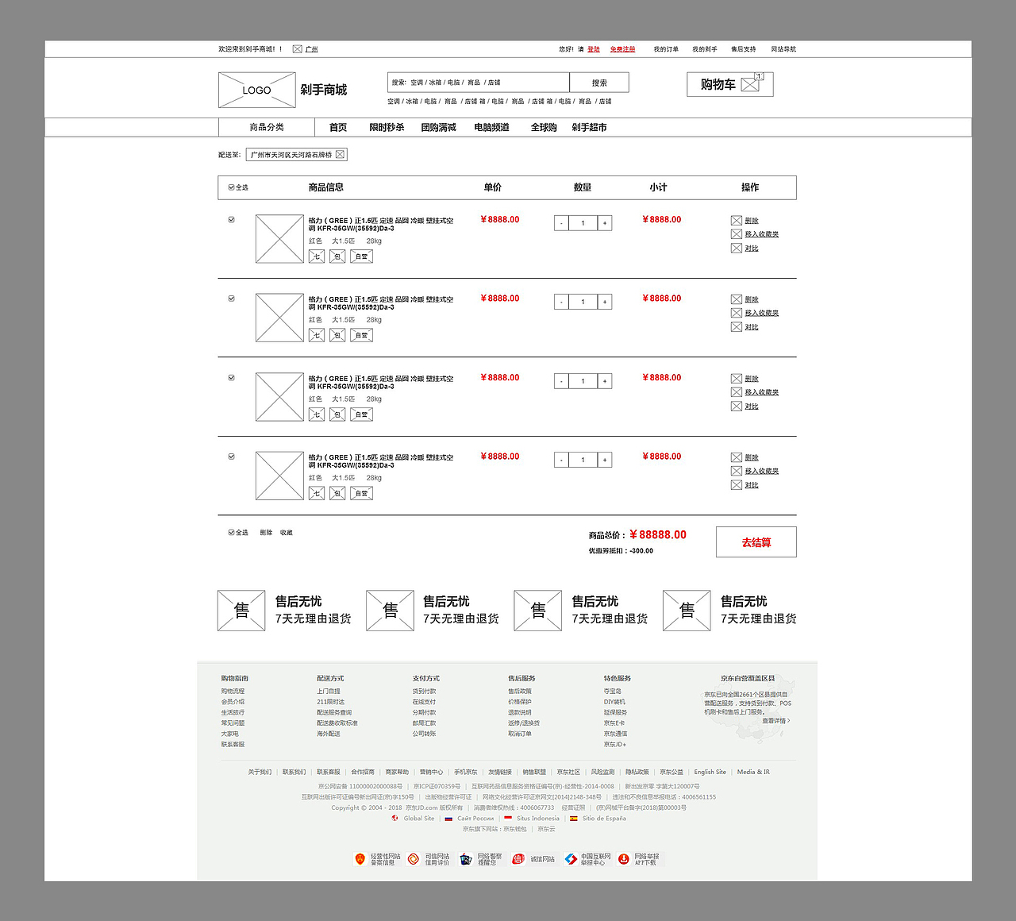Click the 七 tag icon in the first cart row

point(317,256)
